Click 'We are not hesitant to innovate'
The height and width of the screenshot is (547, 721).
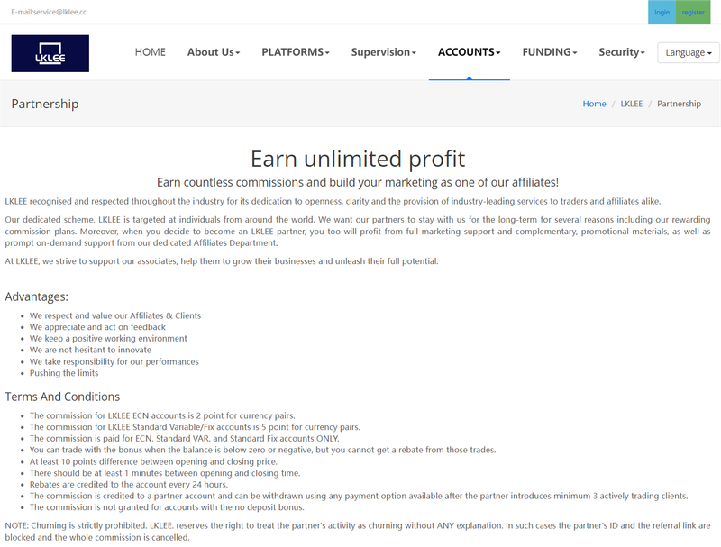coord(90,350)
